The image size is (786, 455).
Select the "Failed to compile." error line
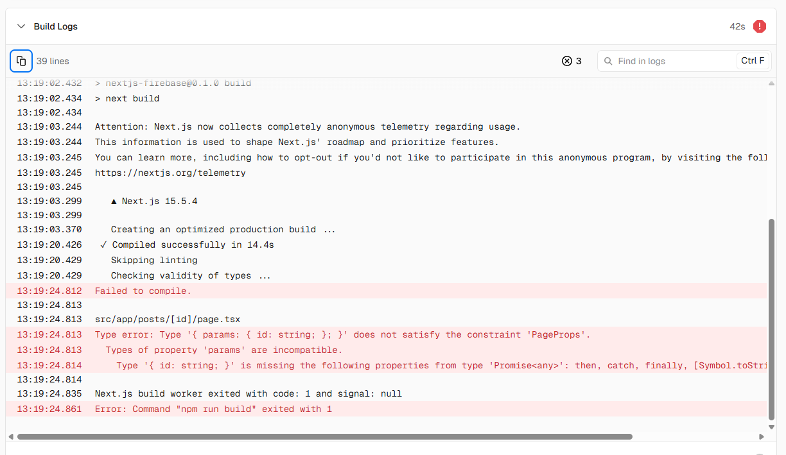coord(143,291)
